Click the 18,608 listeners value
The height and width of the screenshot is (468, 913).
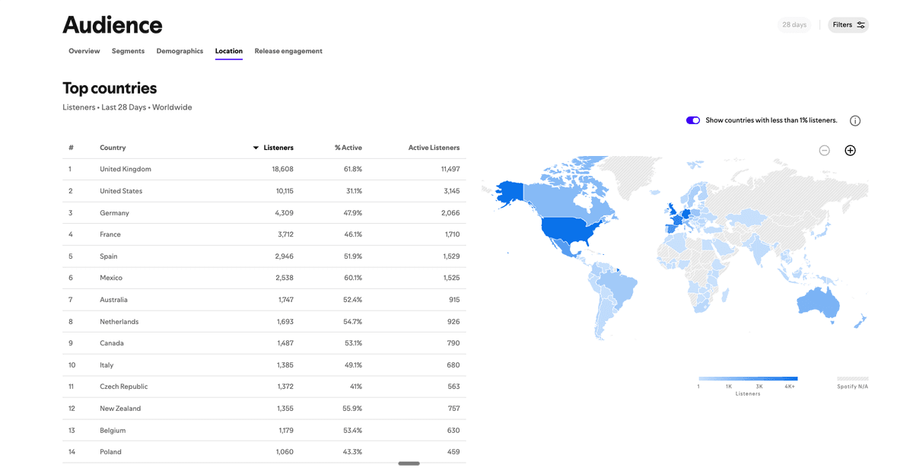click(282, 169)
